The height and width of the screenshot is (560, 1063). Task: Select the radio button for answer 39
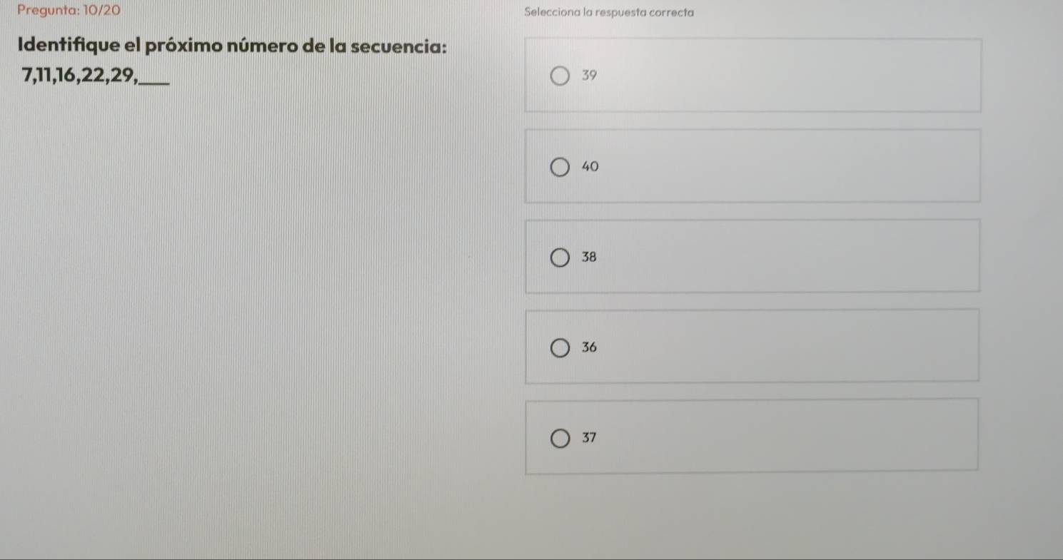(561, 76)
